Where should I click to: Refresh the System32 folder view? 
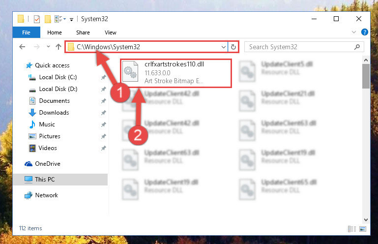pos(233,47)
